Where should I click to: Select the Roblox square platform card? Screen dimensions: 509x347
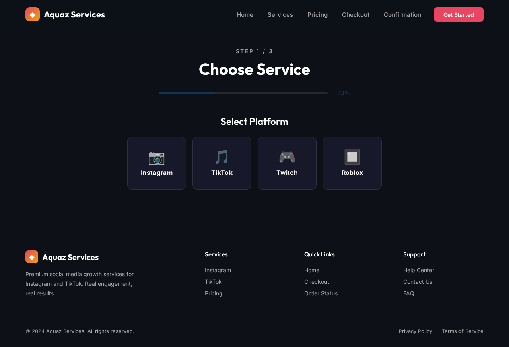click(352, 163)
